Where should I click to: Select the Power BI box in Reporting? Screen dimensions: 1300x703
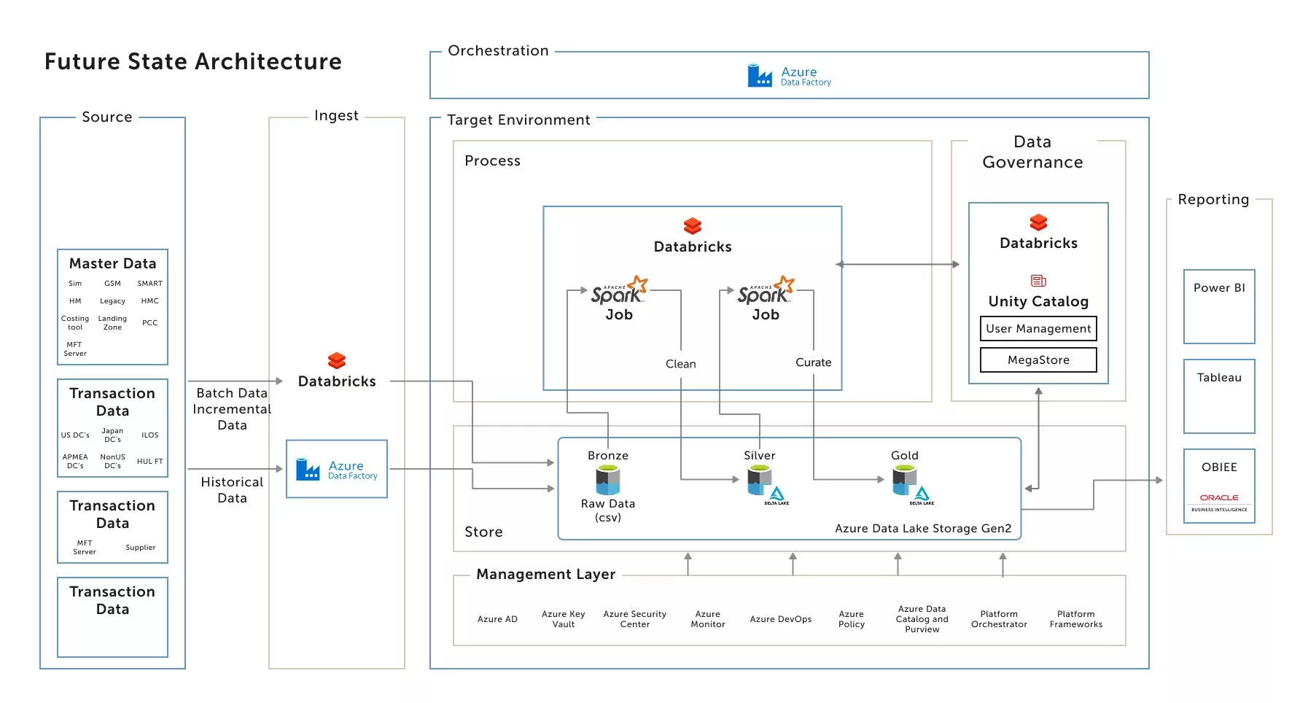coord(1218,307)
